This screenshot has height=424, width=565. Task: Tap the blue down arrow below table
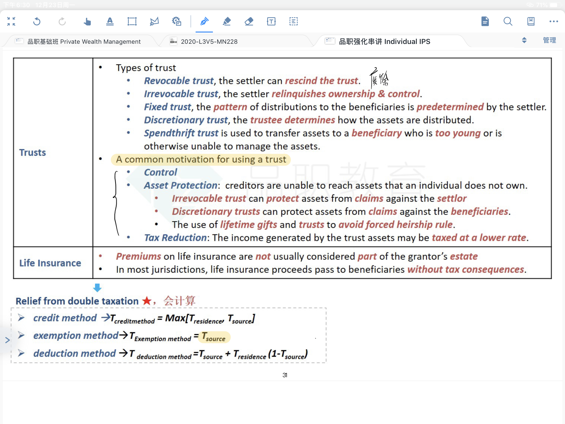click(x=97, y=287)
